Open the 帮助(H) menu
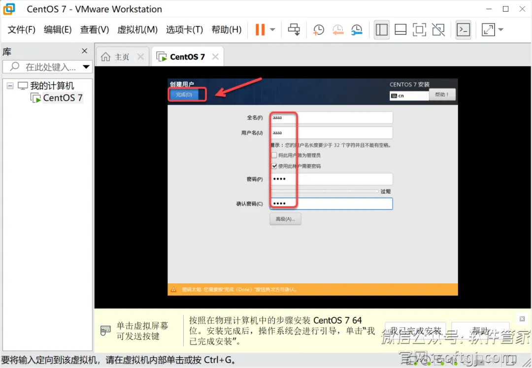The width and height of the screenshot is (532, 368). 226,30
